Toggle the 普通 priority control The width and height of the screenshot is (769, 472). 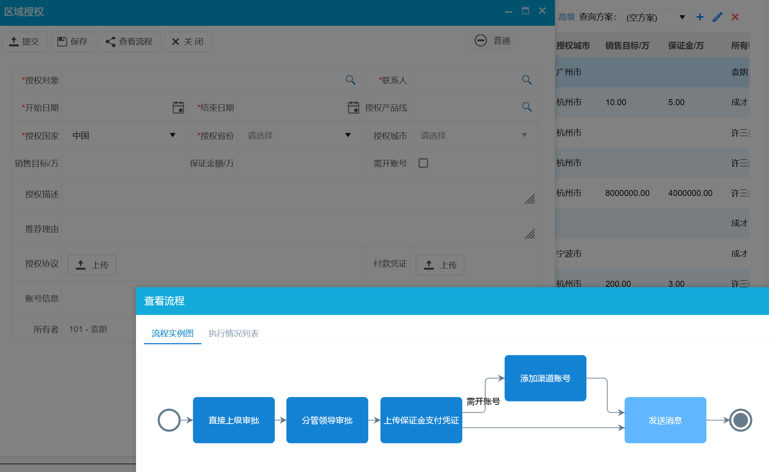[492, 41]
